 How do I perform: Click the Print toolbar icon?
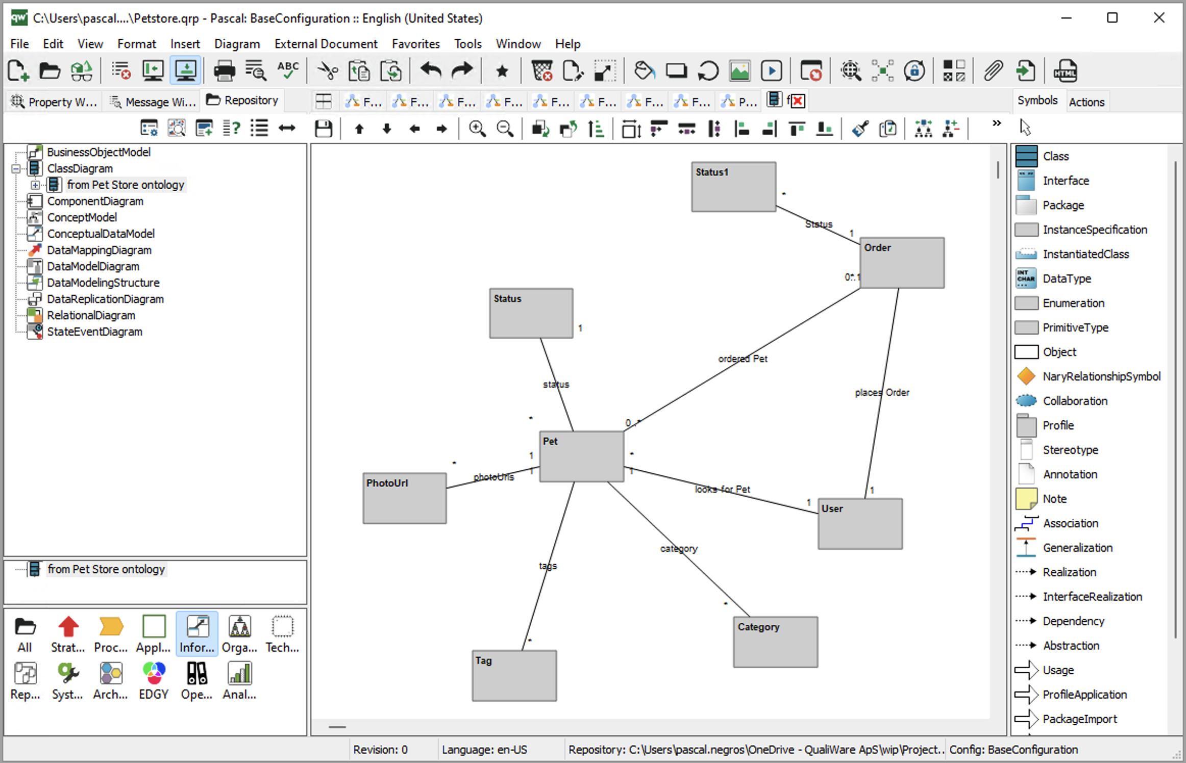coord(224,71)
